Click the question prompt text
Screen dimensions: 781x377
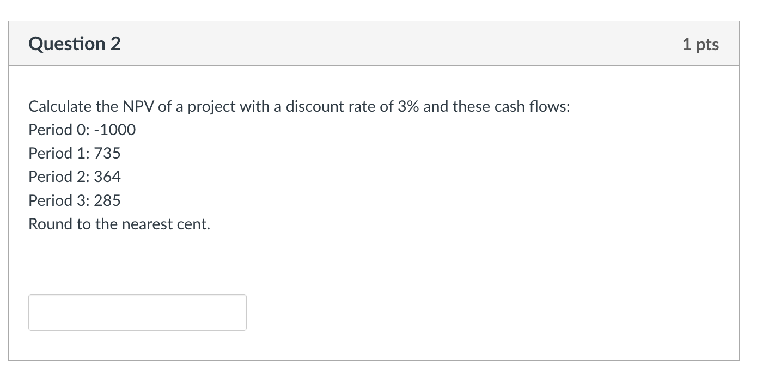pyautogui.click(x=298, y=106)
